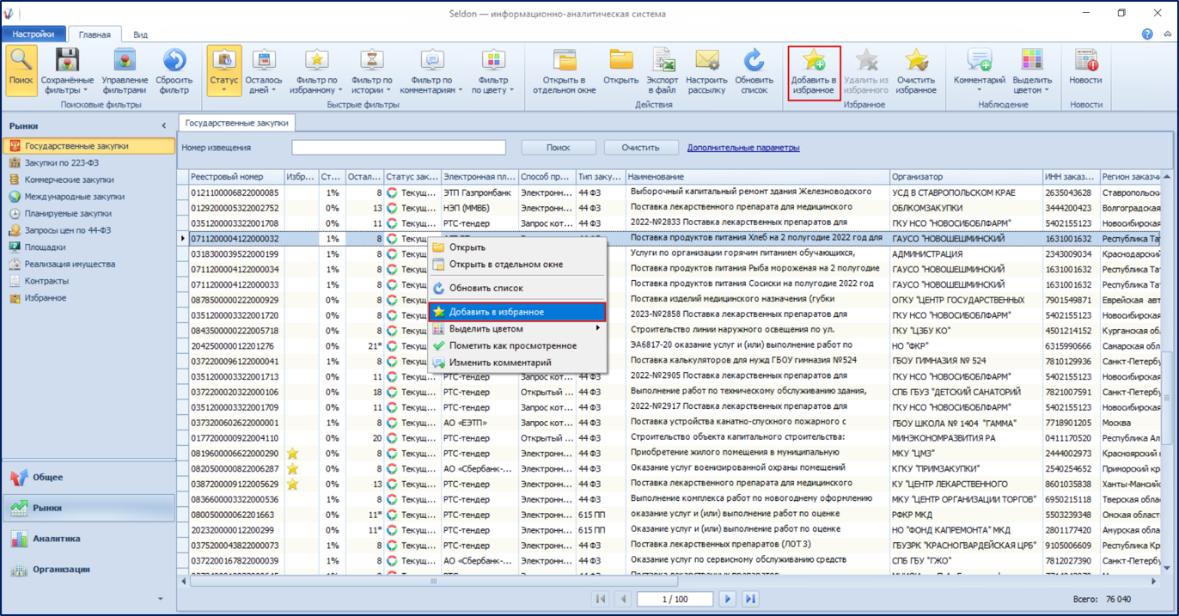Click the Поиск magnifier ribbon button

[x=21, y=71]
